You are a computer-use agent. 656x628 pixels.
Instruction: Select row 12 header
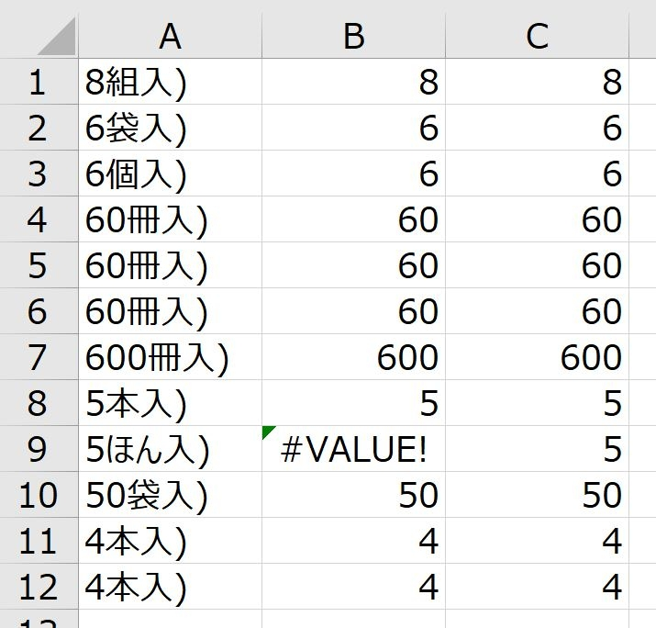tap(39, 587)
